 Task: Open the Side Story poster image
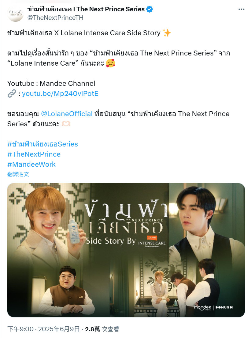(126, 250)
